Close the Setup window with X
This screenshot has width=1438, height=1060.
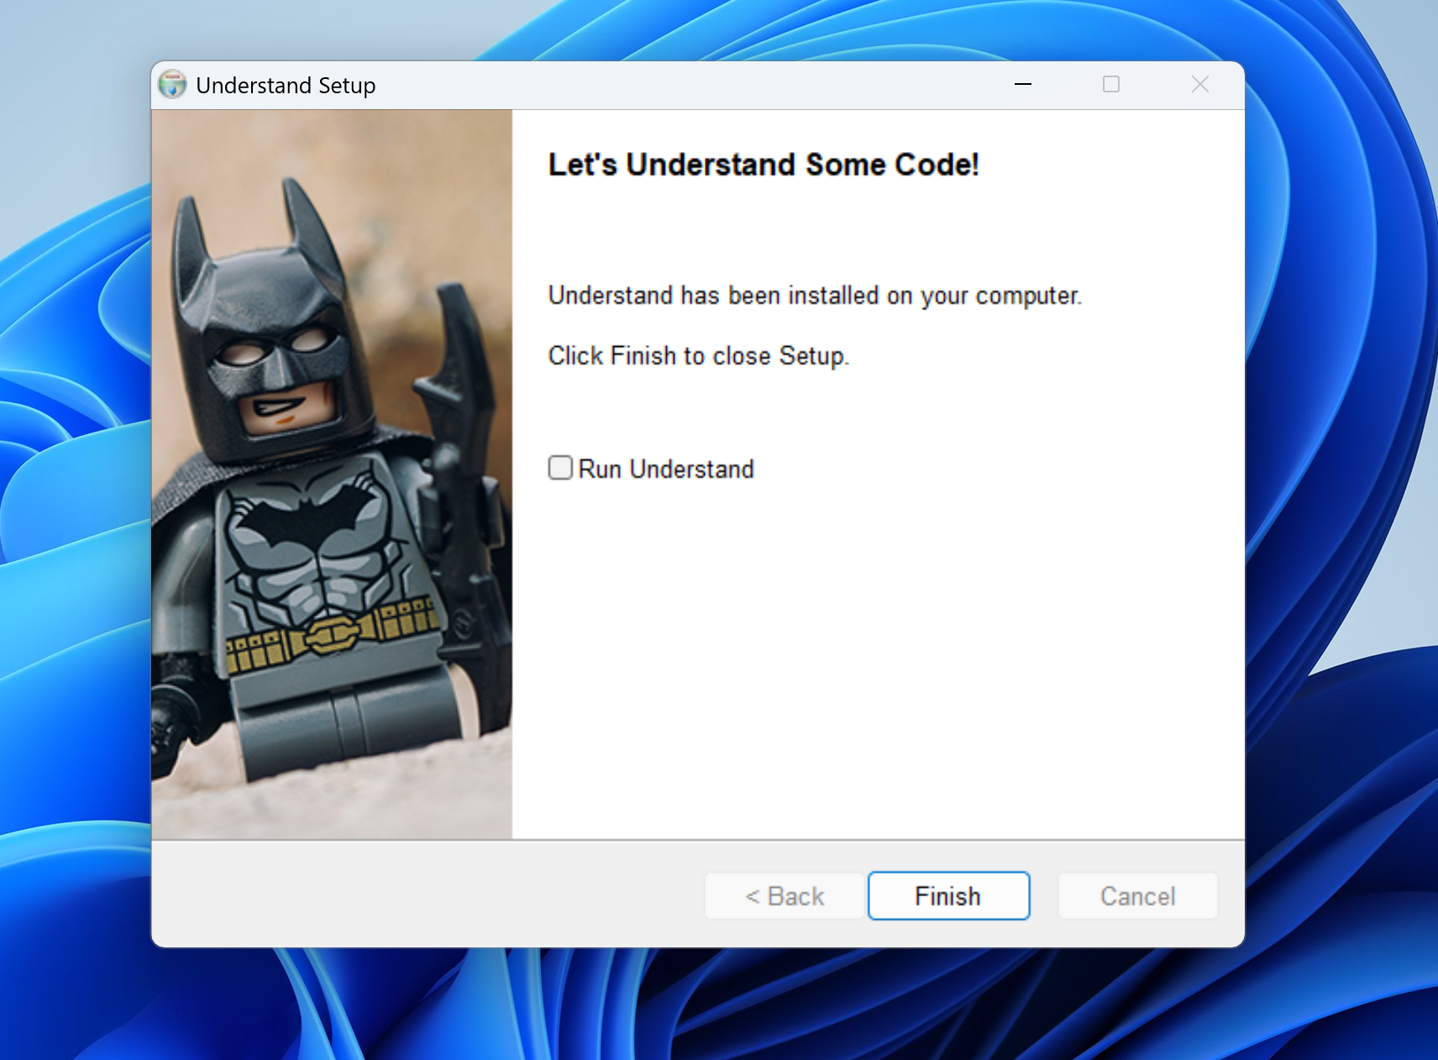[1199, 85]
